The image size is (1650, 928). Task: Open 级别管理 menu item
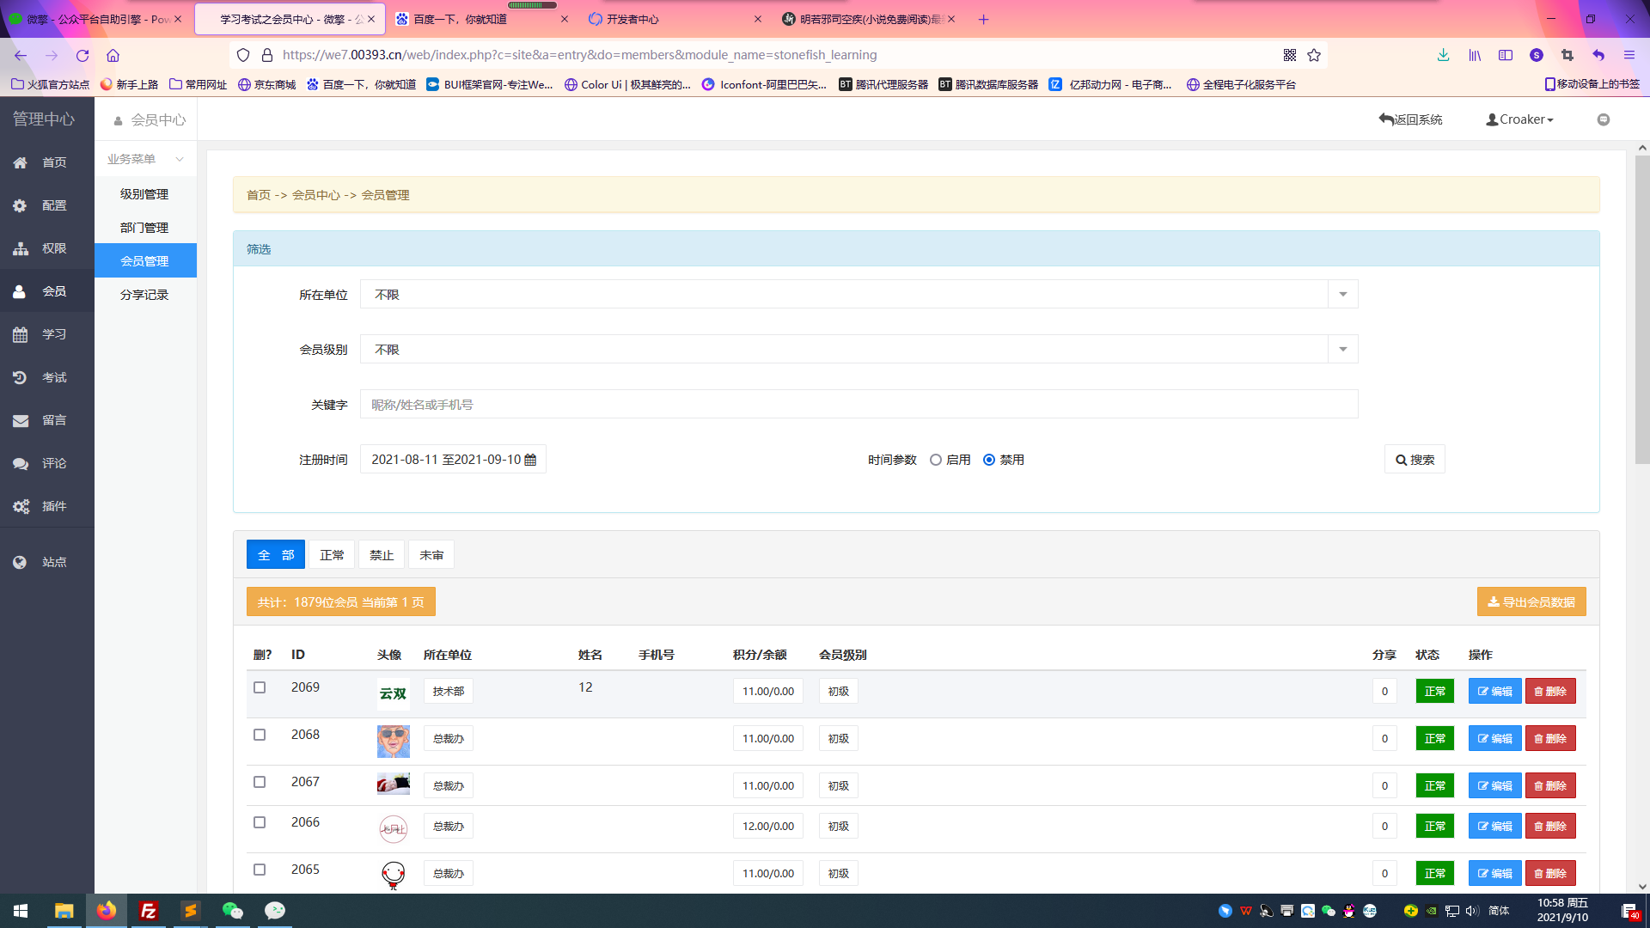coord(145,194)
